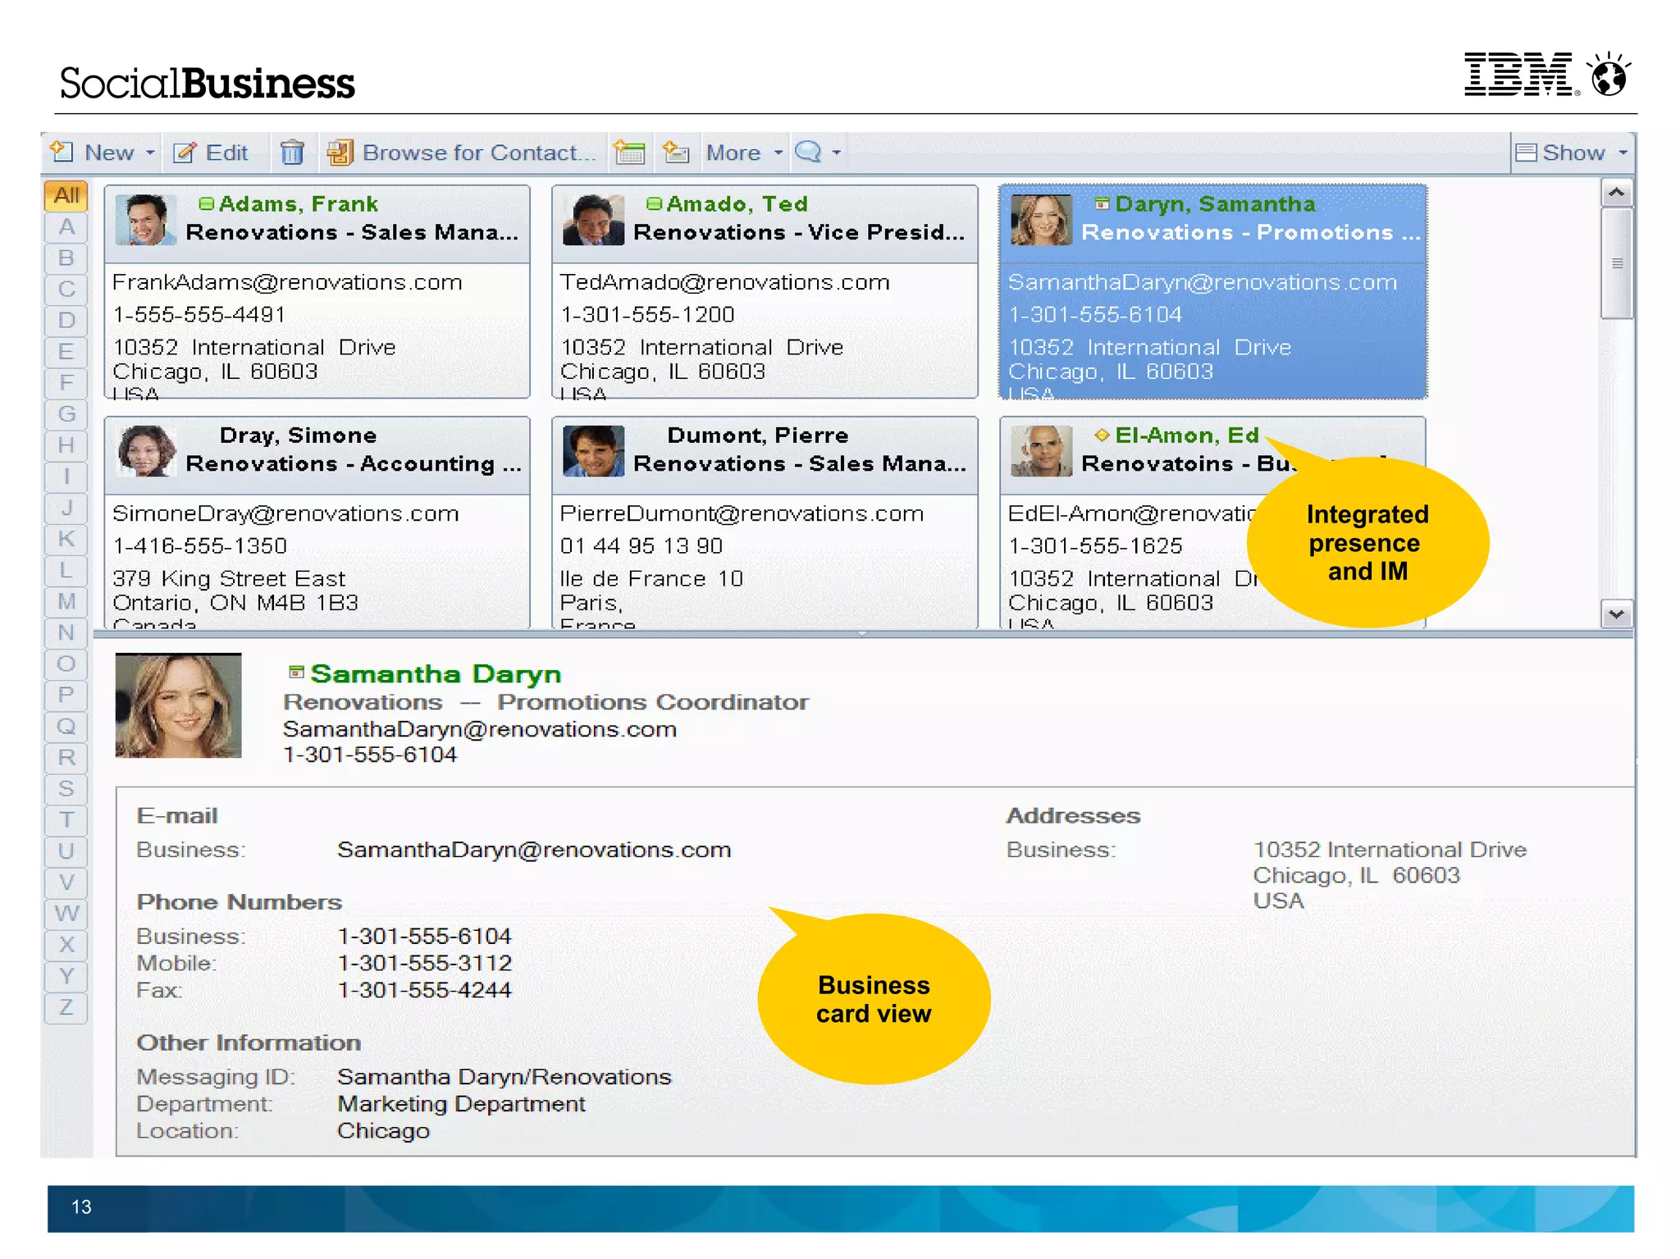Click business email in E-mail section
The image size is (1680, 1259).
pos(534,850)
